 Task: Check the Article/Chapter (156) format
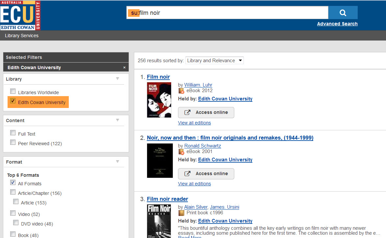tap(13, 192)
